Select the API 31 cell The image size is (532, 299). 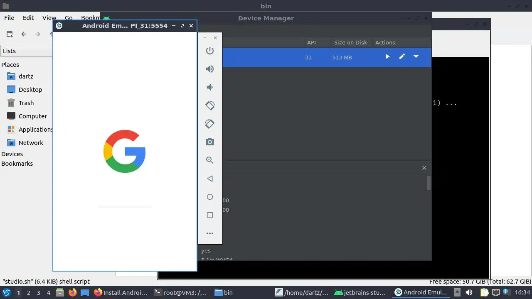point(308,57)
